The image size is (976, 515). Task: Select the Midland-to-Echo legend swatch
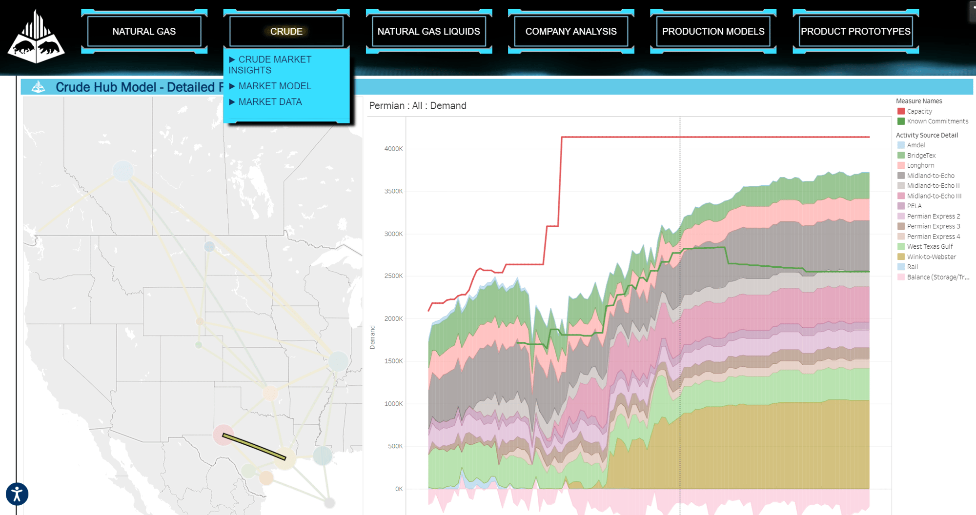click(901, 176)
